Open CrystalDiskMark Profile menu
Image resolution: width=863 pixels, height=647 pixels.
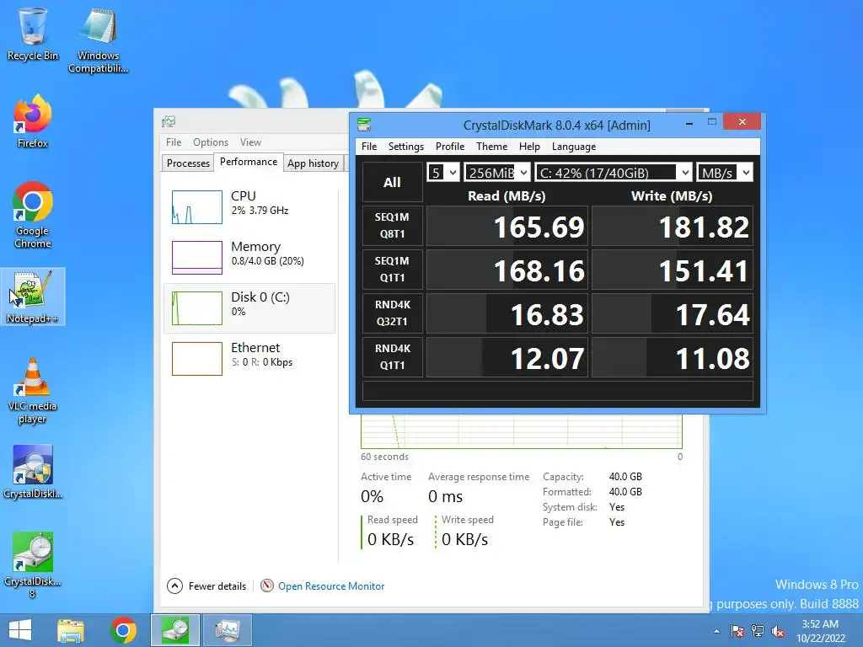pyautogui.click(x=450, y=147)
